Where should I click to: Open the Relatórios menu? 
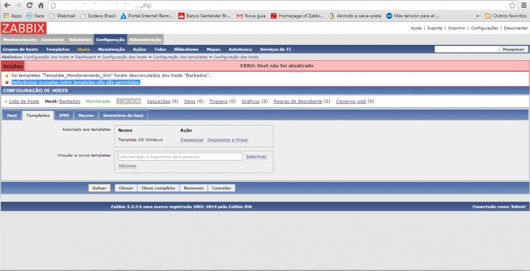(x=80, y=40)
